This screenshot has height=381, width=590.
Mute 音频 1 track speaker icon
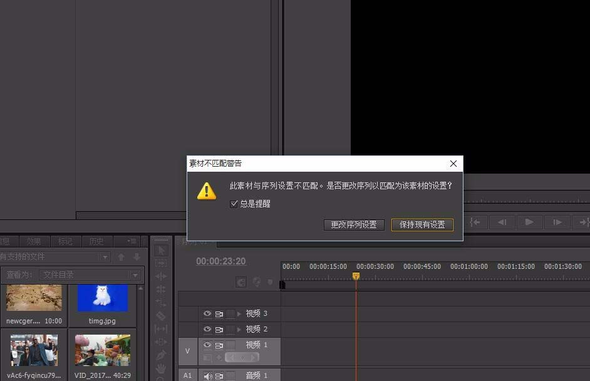208,376
